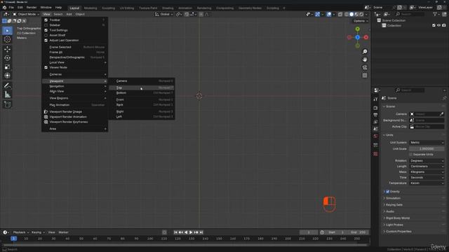Hide Collection with the eye icon

pyautogui.click(x=438, y=26)
